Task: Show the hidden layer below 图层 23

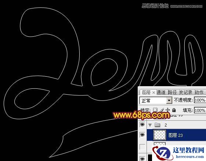Action: click(x=142, y=147)
